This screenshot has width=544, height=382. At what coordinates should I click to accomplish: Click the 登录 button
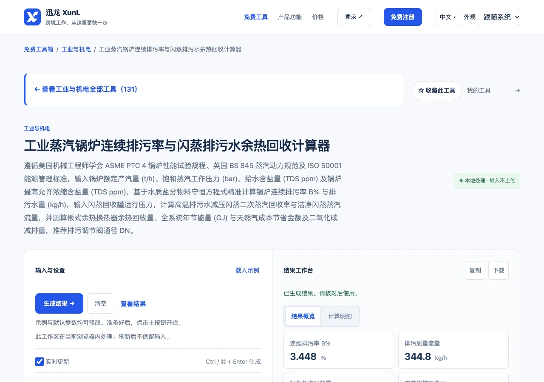(x=354, y=17)
